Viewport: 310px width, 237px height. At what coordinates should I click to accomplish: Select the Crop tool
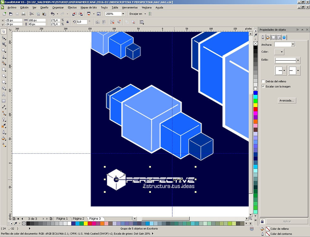pyautogui.click(x=3, y=44)
